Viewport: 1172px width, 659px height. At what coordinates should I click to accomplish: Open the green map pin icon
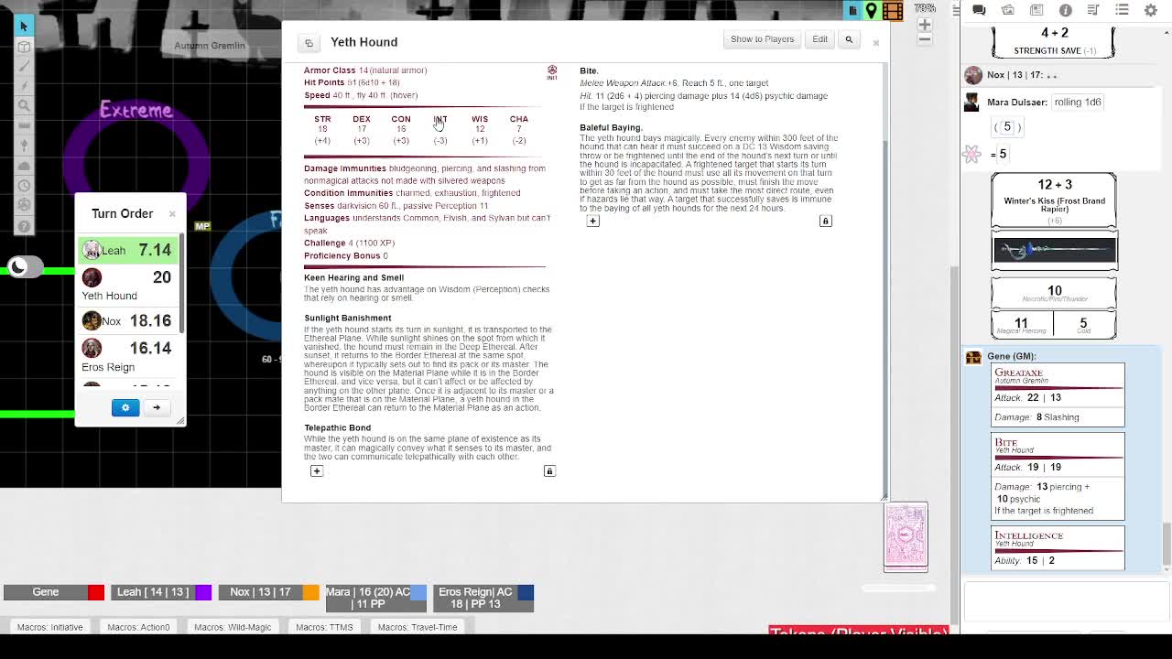872,11
